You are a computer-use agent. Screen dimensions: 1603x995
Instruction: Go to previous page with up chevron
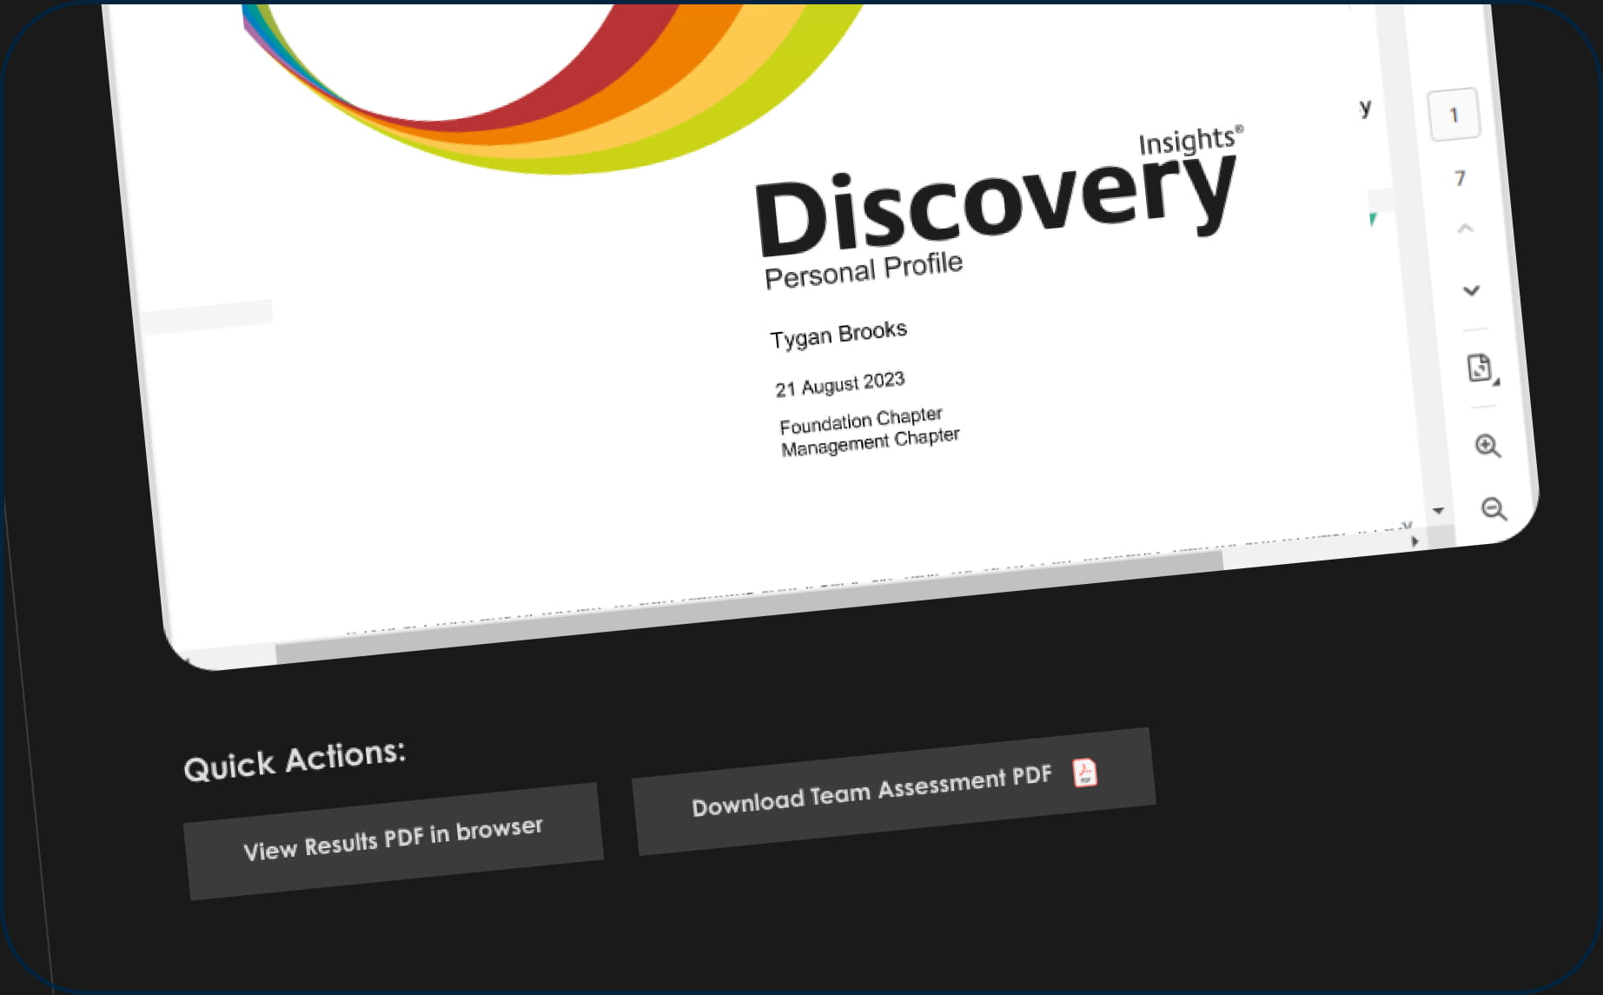click(1466, 229)
